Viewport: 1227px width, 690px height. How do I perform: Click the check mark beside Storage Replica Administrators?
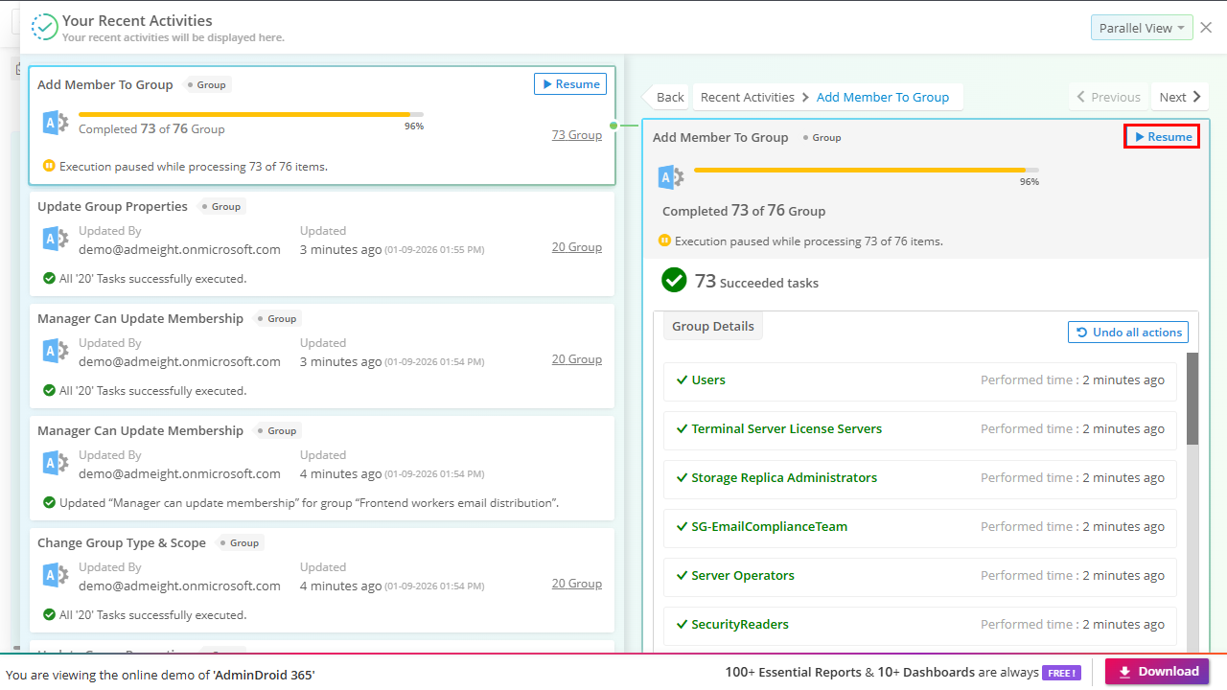682,477
